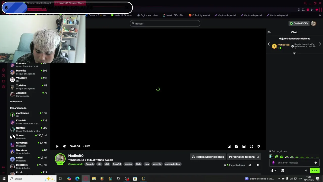The height and width of the screenshot is (182, 323).
Task: Click browser snapshot capture icon
Action: click(303, 10)
